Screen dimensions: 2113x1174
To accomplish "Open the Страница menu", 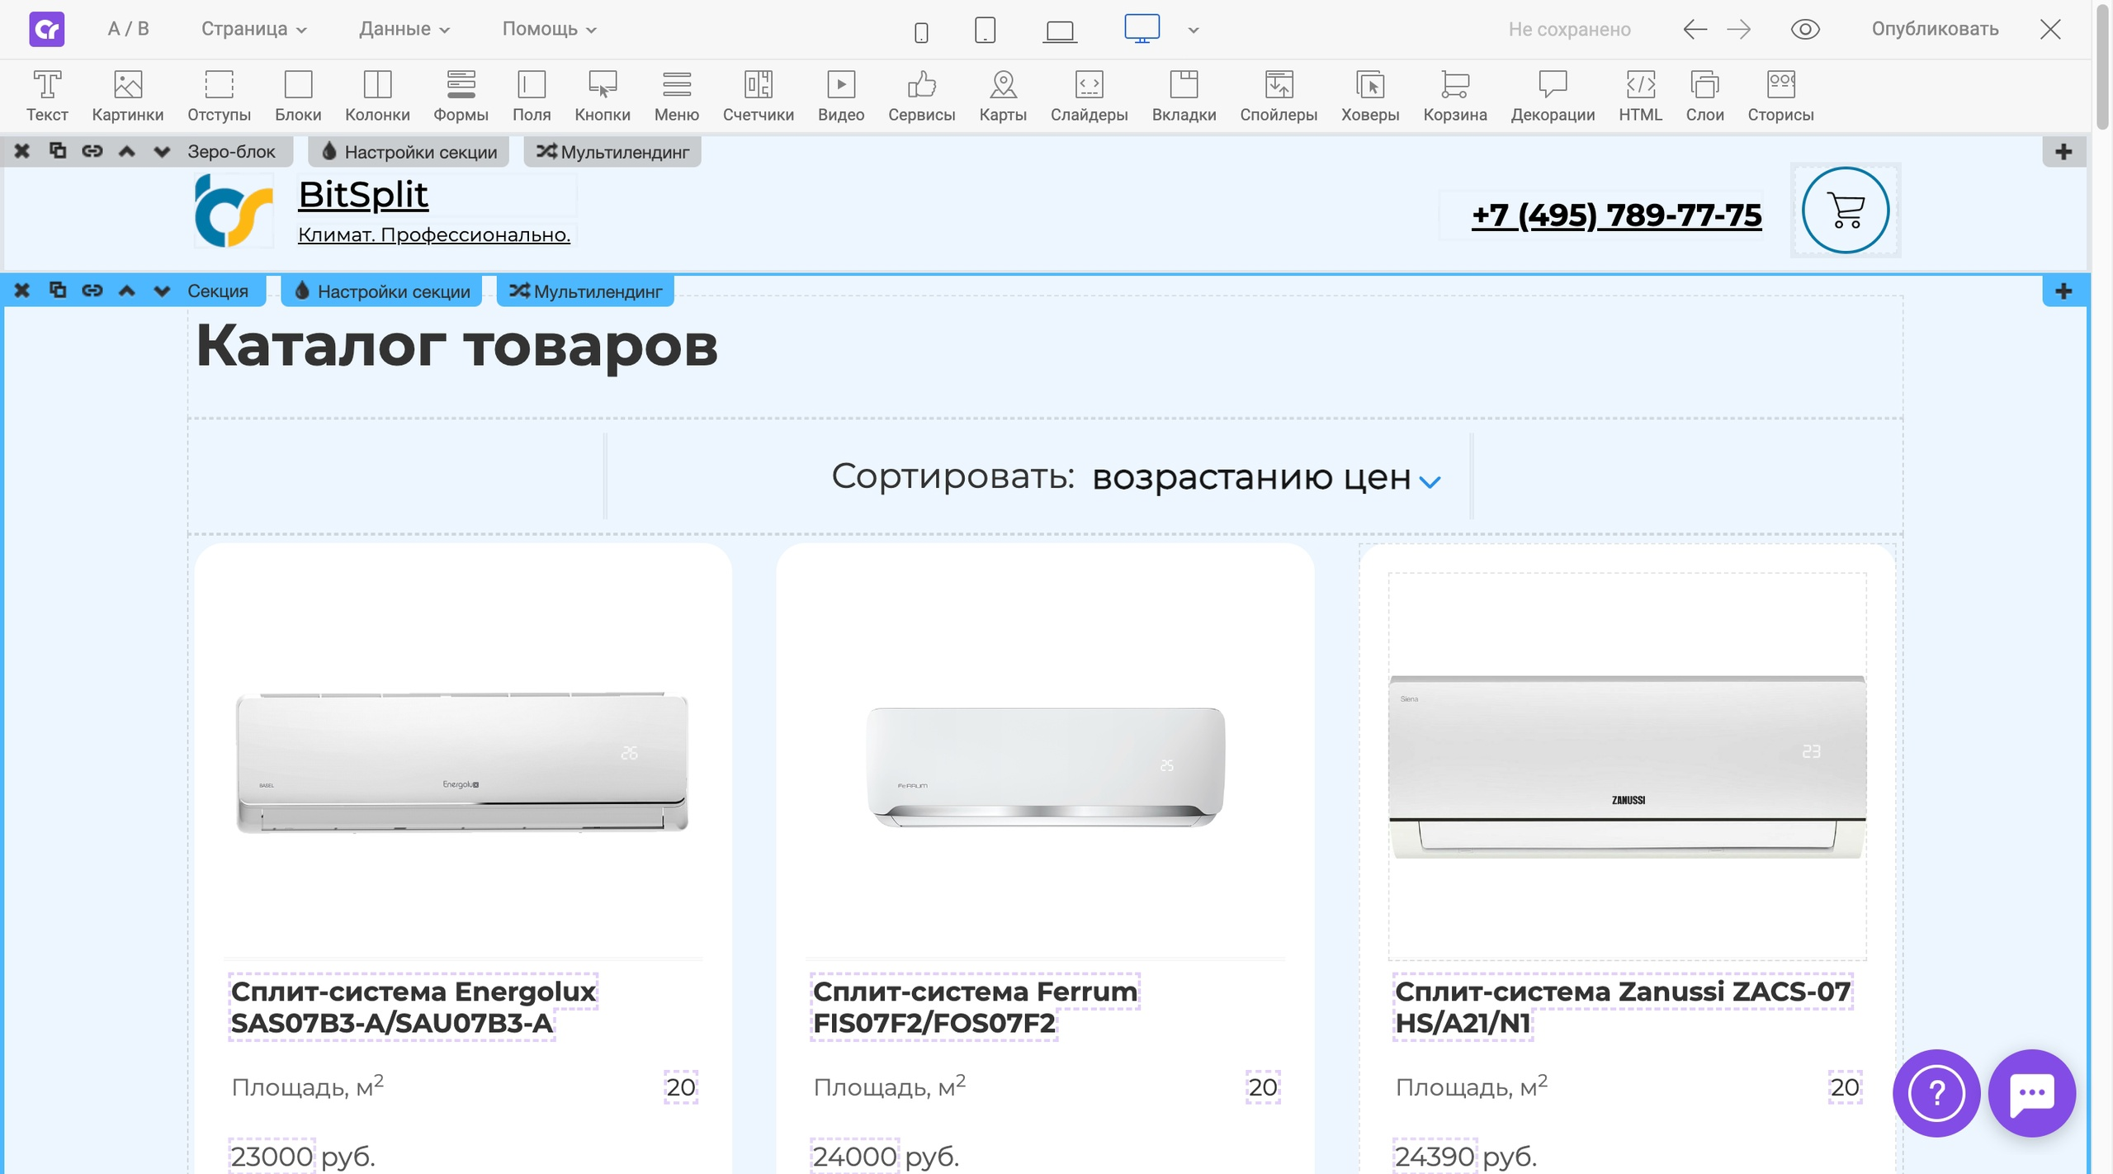I will pos(254,29).
